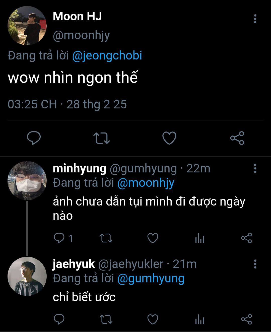Open more options on minhyung's reply
Viewport: 271px width, 332px height.
pos(255,168)
